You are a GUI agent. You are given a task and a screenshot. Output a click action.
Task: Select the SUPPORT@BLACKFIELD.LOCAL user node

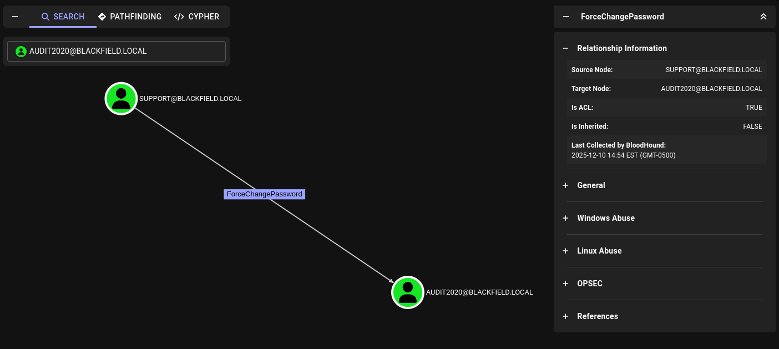[121, 98]
